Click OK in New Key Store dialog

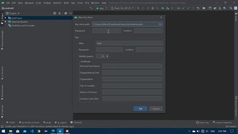coord(141,109)
